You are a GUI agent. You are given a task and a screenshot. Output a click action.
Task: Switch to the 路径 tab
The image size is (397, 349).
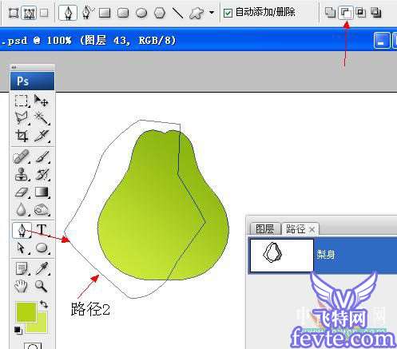coord(296,229)
